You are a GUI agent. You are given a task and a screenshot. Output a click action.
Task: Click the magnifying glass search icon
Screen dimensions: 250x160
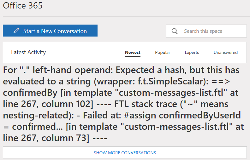pos(175,31)
